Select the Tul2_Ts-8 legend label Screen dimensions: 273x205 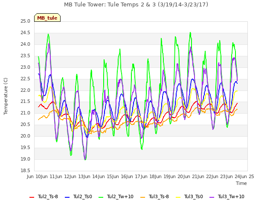tap(48, 196)
